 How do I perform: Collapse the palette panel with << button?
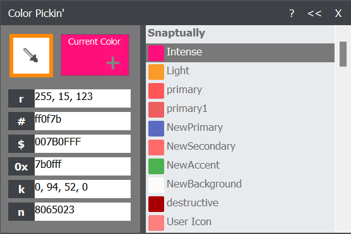[x=314, y=14]
